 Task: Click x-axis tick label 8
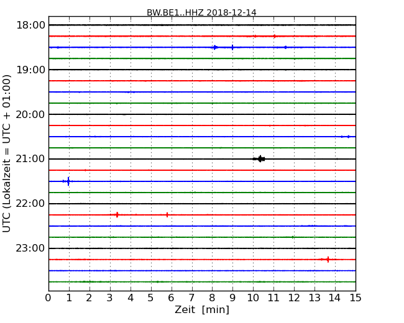(x=212, y=298)
